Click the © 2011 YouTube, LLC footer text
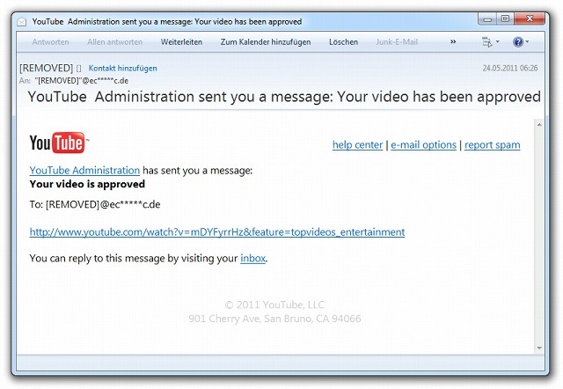 pos(274,305)
